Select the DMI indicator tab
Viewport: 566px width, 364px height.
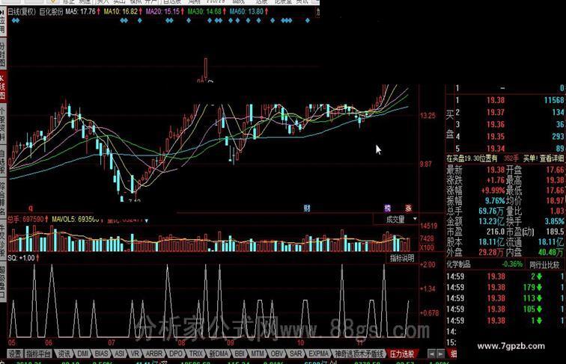(x=82, y=354)
